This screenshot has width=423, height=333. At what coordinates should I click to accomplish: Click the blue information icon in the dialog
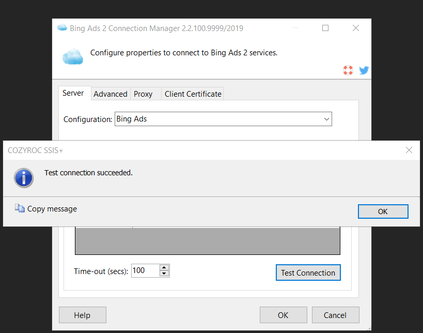pyautogui.click(x=24, y=178)
